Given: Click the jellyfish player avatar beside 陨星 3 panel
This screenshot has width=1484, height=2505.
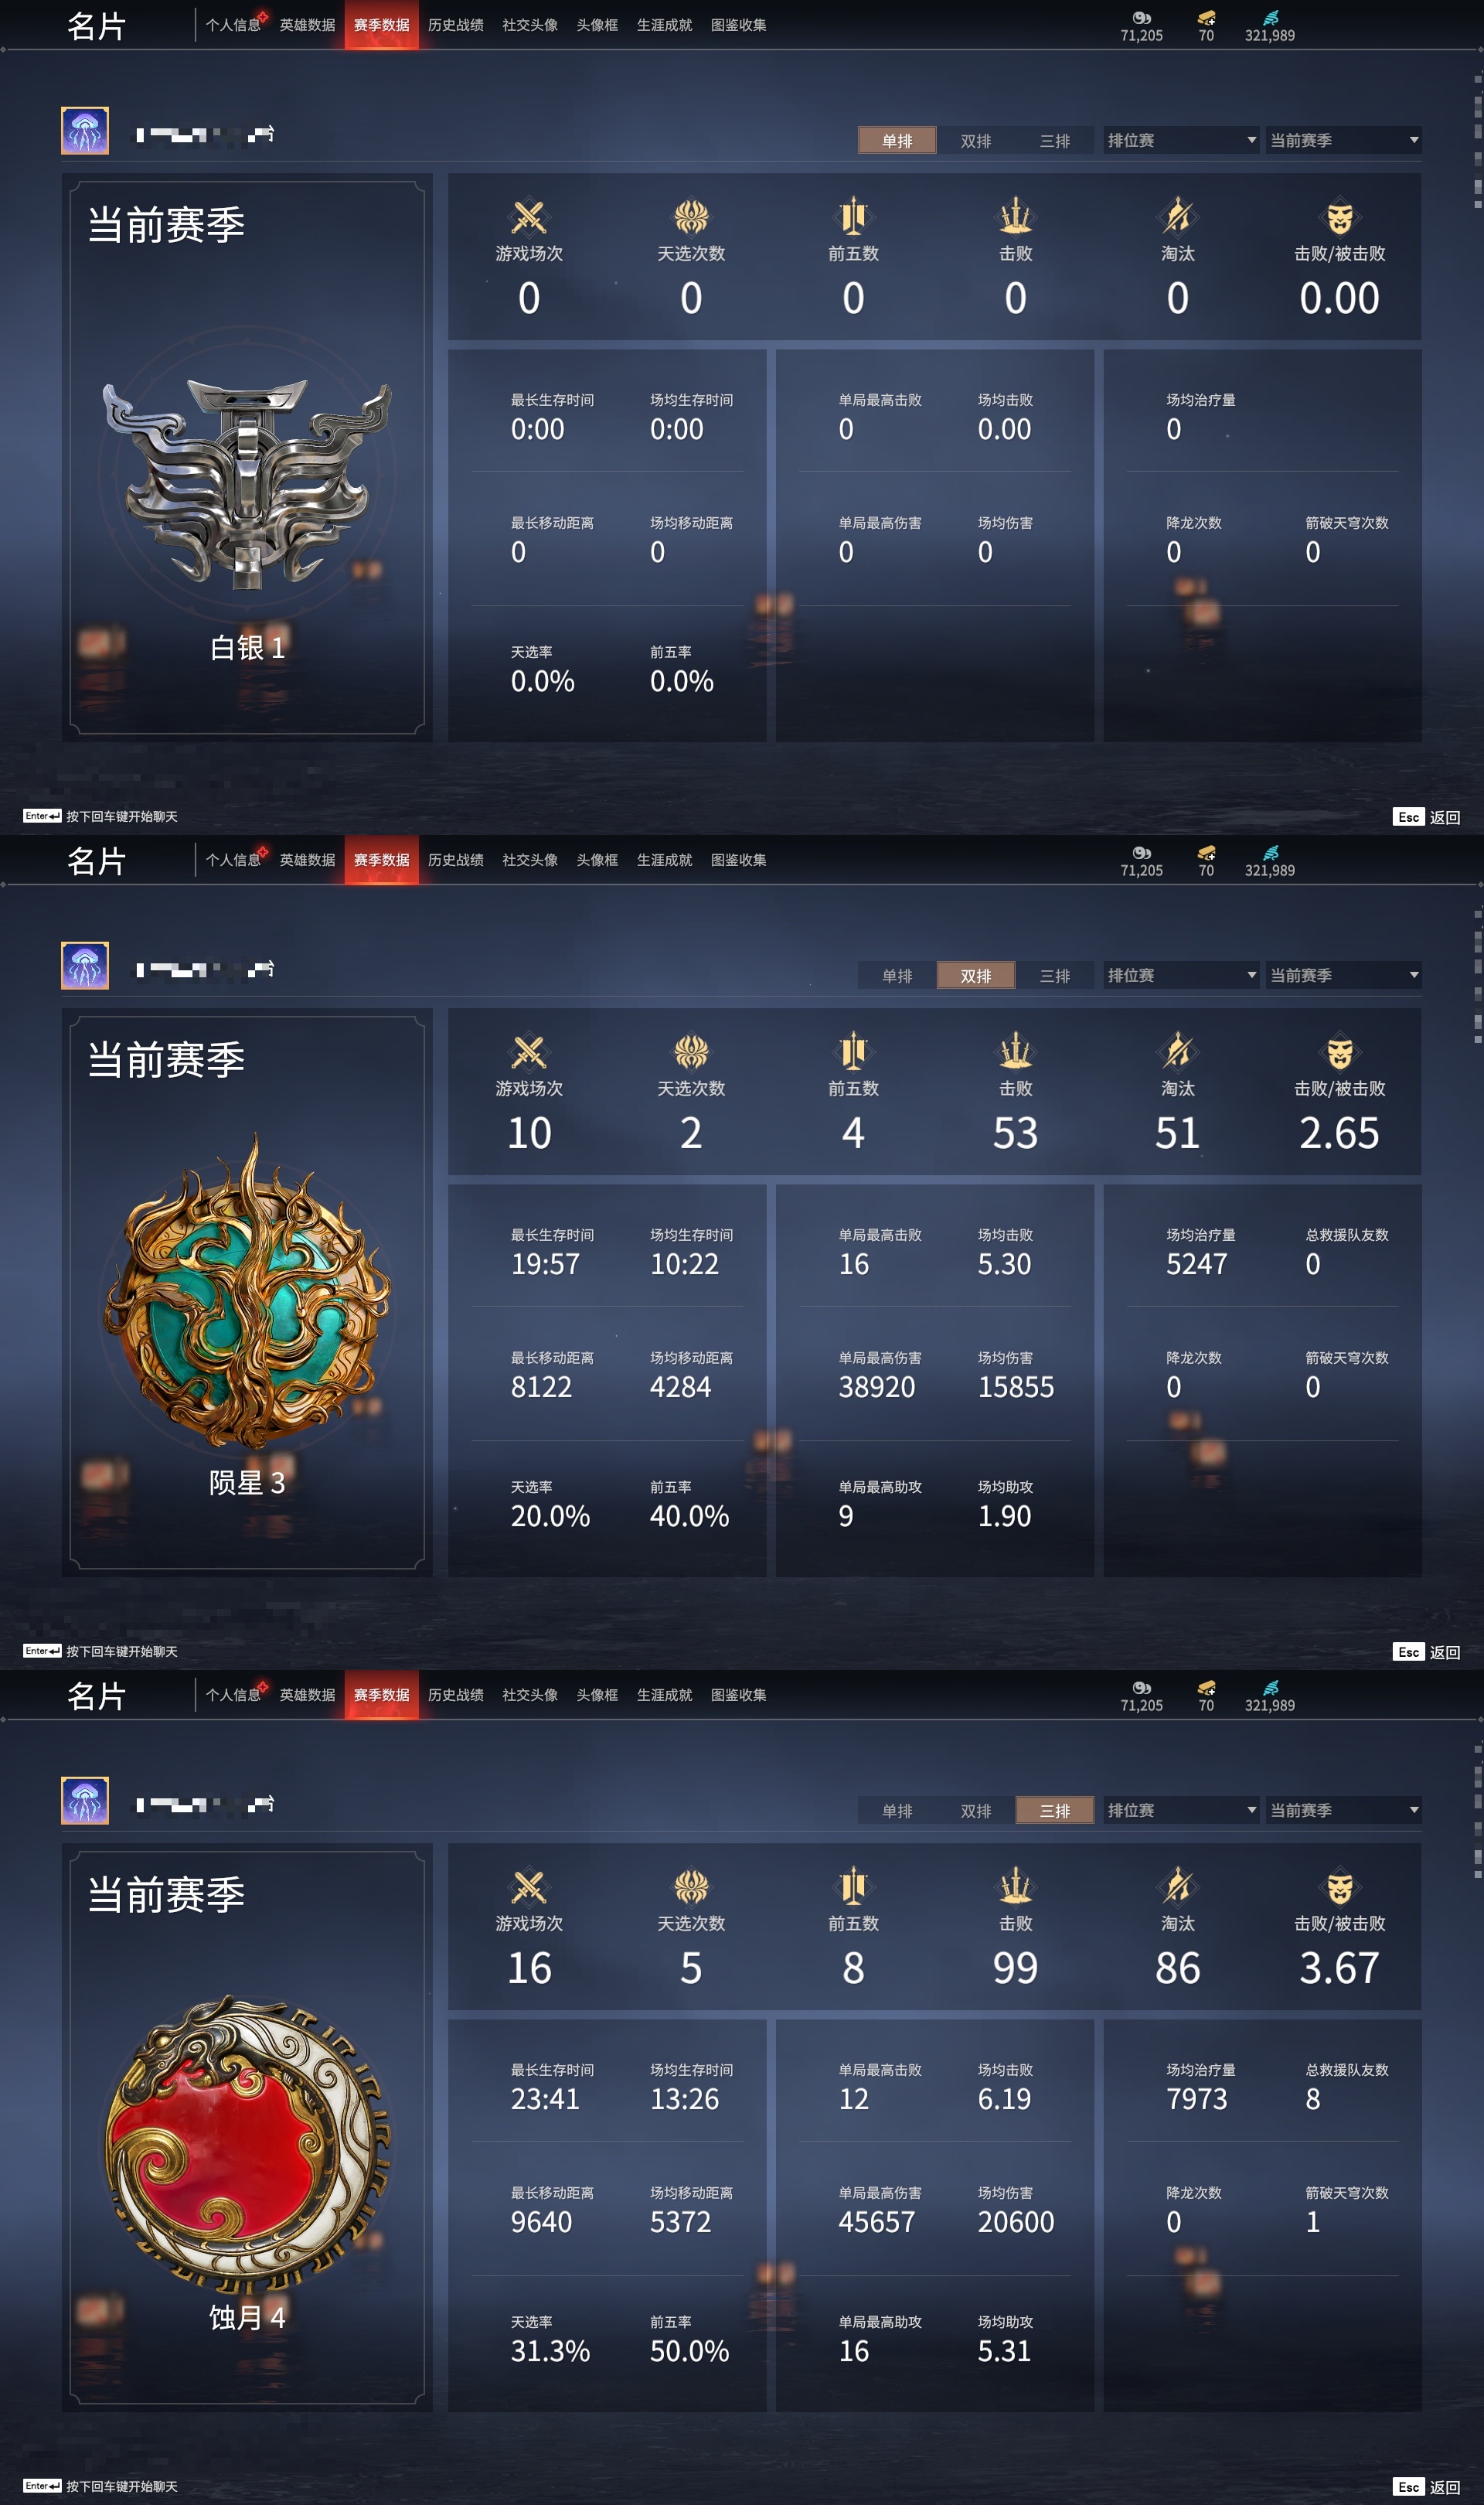Looking at the screenshot, I should 85,966.
